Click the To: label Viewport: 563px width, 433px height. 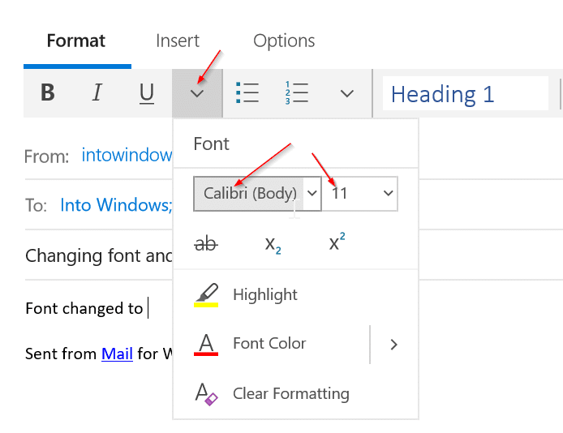tap(36, 206)
